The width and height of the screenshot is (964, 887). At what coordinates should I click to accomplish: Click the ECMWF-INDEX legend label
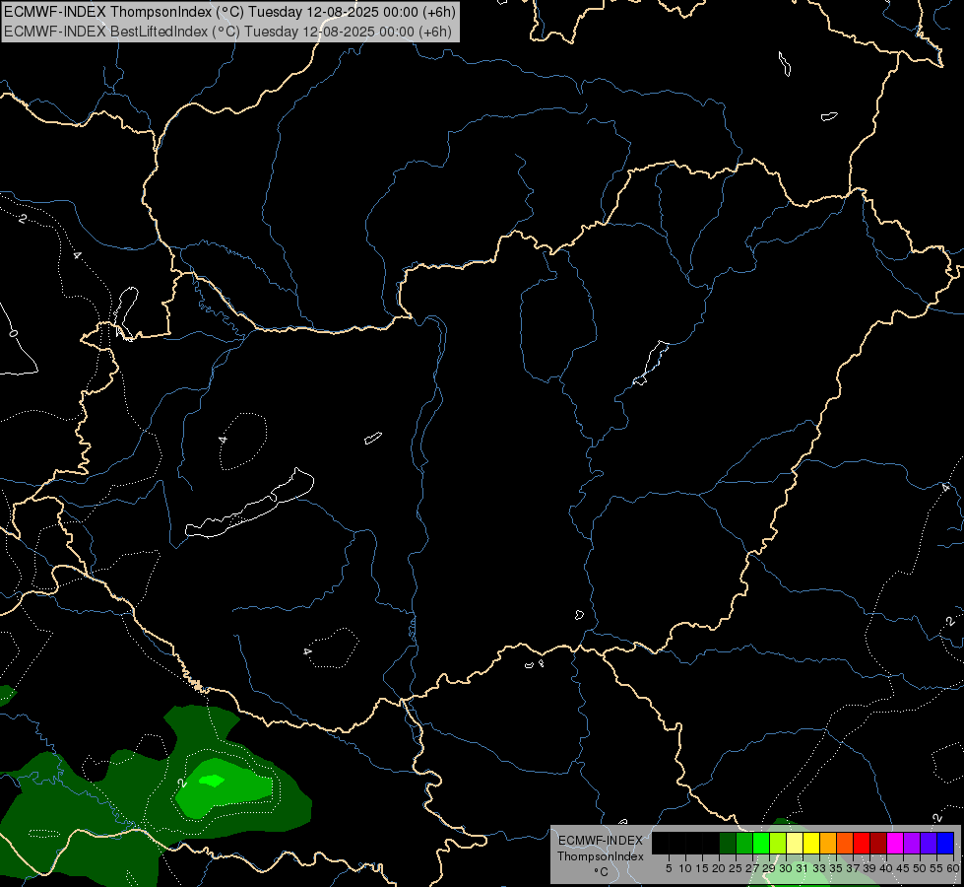pyautogui.click(x=600, y=841)
